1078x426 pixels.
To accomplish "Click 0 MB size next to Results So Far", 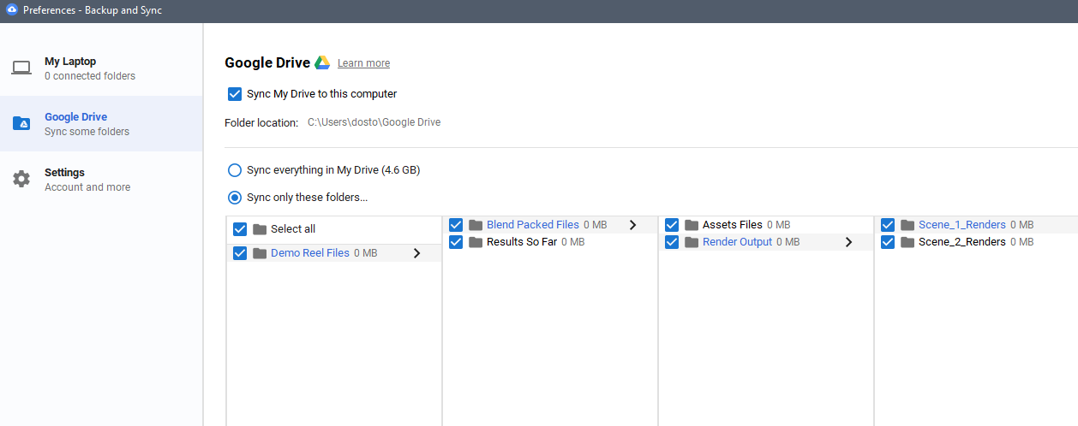I will [x=573, y=242].
